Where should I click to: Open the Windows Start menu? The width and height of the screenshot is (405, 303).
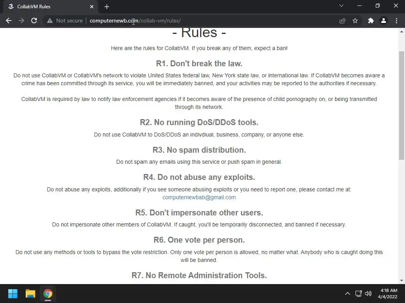[x=13, y=294]
